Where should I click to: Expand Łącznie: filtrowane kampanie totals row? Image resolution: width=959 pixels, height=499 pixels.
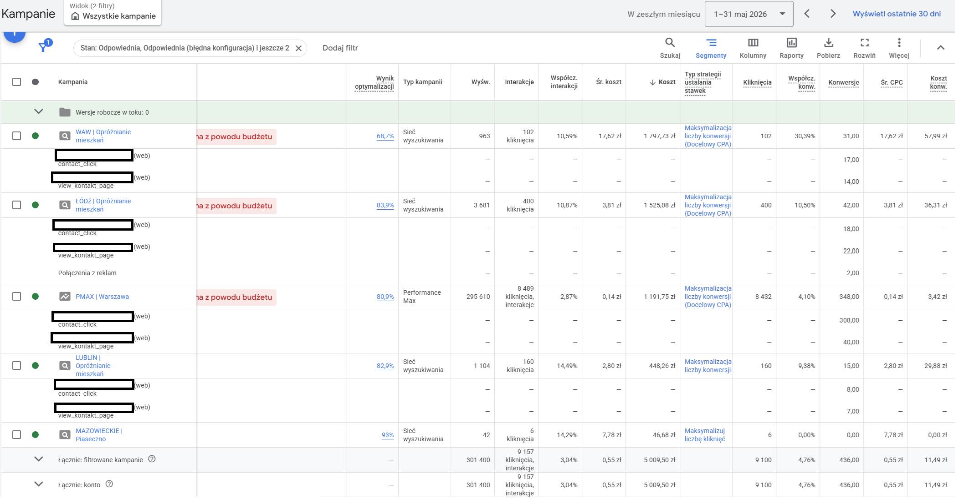[39, 459]
